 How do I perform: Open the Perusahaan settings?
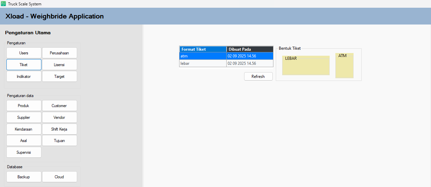click(x=60, y=53)
